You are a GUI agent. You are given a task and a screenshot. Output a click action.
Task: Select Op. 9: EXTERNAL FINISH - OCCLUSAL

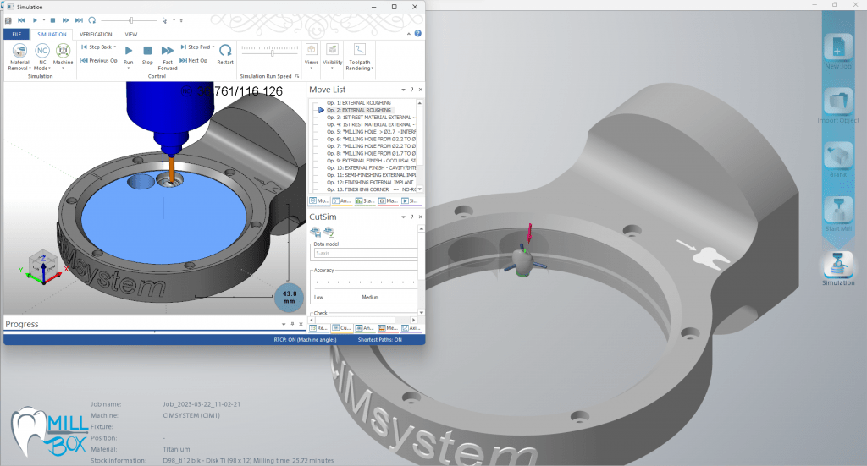(x=371, y=161)
